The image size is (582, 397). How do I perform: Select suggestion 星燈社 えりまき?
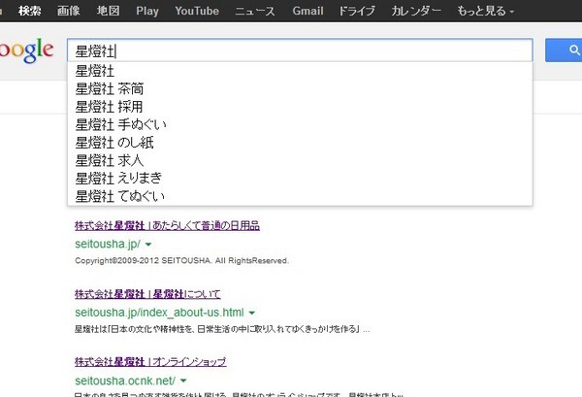click(x=300, y=178)
